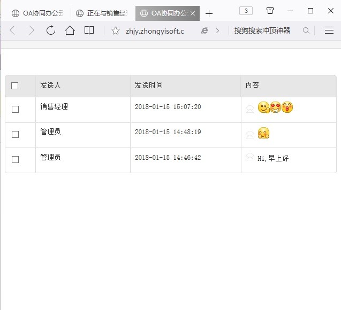Go forward to the next page
The width and height of the screenshot is (341, 310).
[x=32, y=30]
